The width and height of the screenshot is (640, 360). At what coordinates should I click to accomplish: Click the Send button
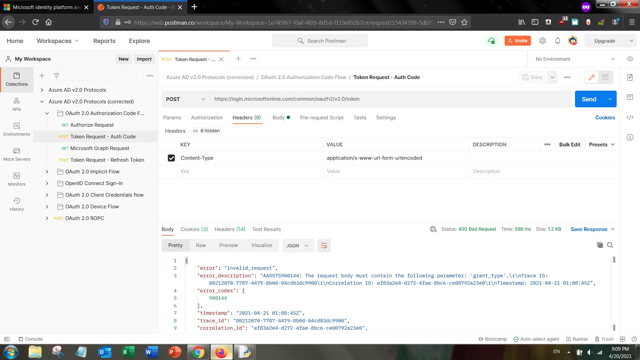pos(589,99)
